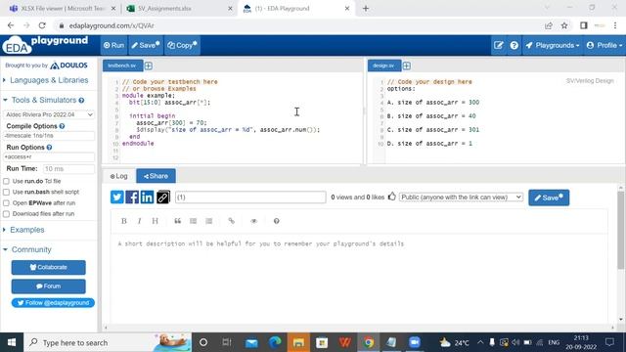626x352 pixels.
Task: Share playground on LinkedIn
Action: 147,198
